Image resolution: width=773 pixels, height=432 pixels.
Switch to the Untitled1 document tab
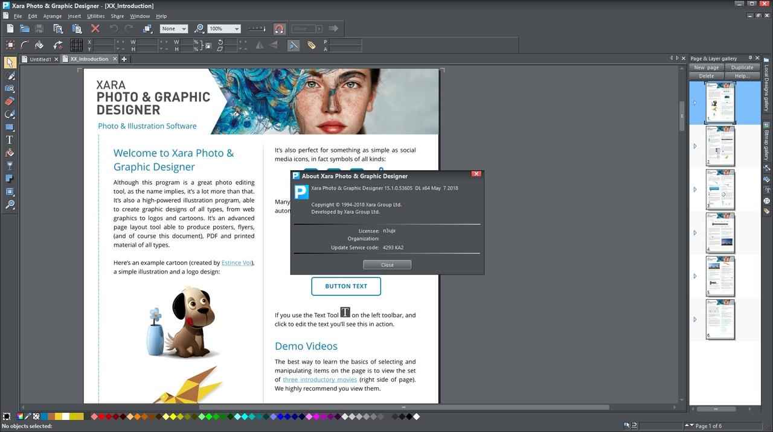pyautogui.click(x=40, y=59)
